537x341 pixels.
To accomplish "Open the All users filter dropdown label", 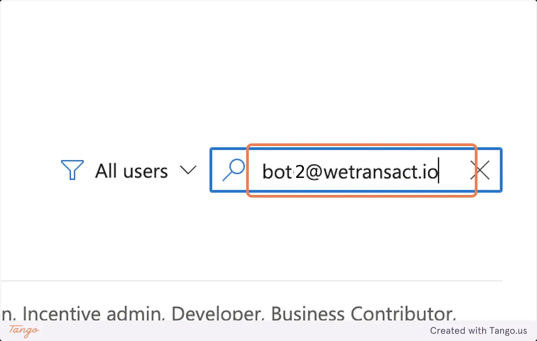I will pos(132,171).
